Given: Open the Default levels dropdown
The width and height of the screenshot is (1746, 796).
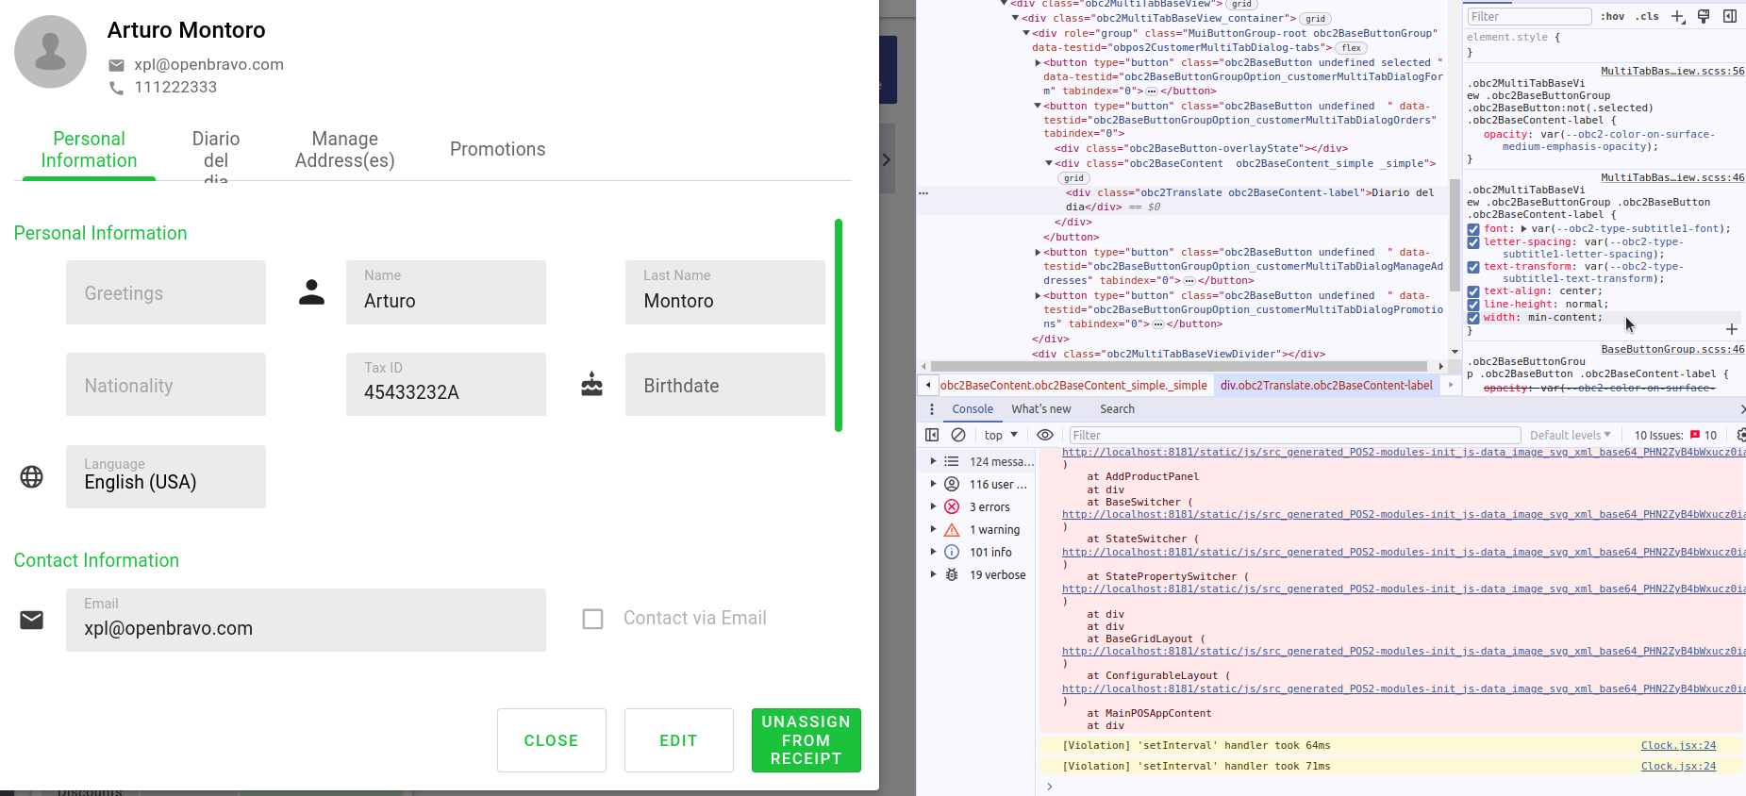Looking at the screenshot, I should point(1570,435).
